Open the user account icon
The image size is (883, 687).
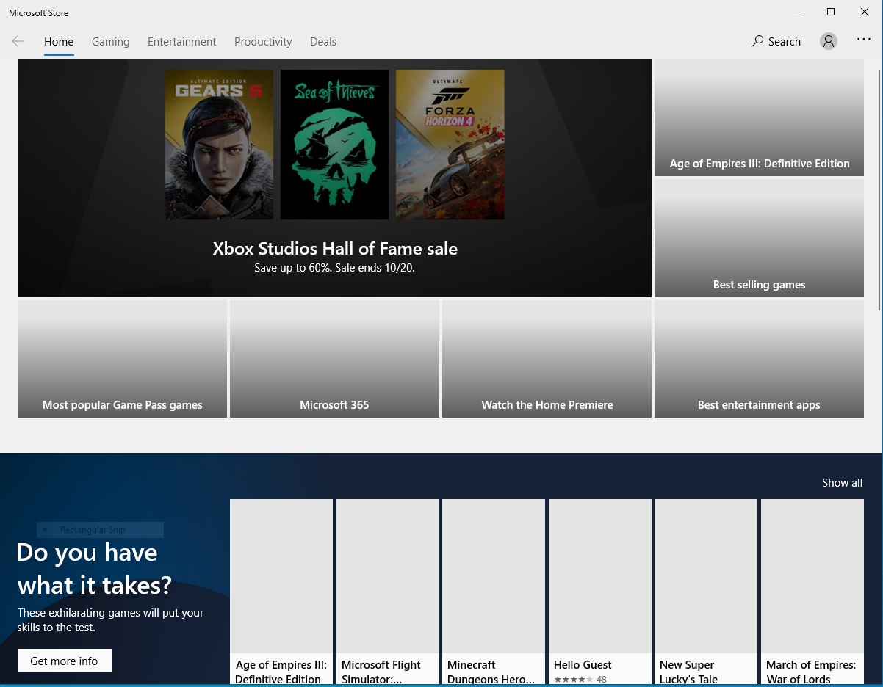[829, 41]
